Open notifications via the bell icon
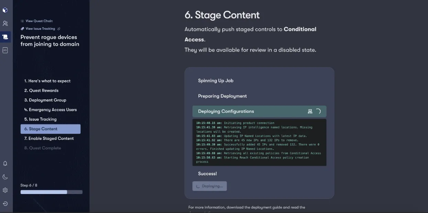 pyautogui.click(x=5, y=163)
